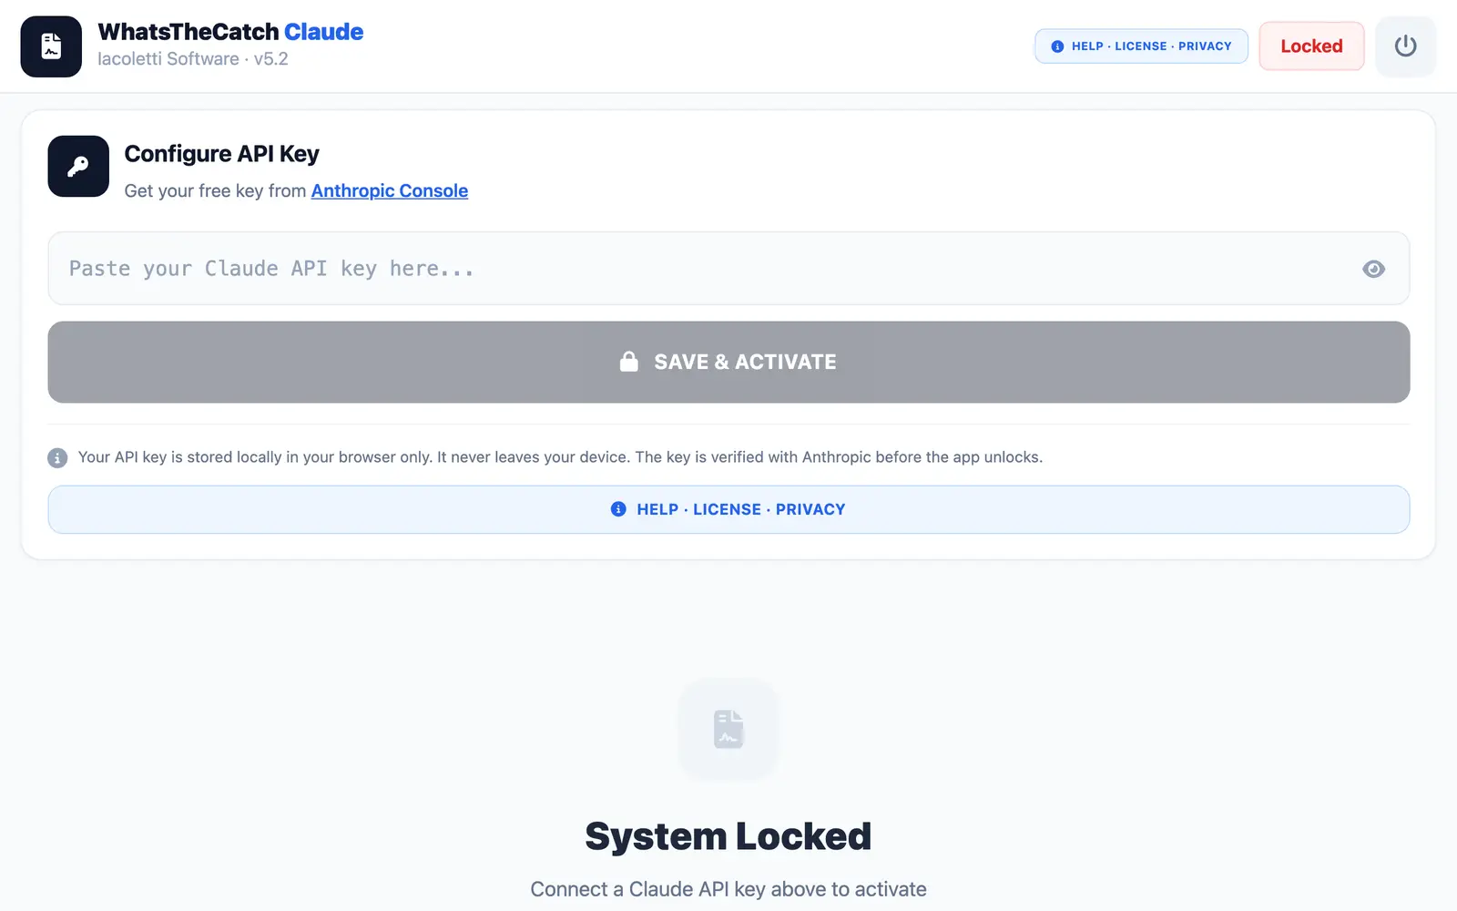1457x911 pixels.
Task: Open the Anthropic Console link
Action: pos(390,190)
